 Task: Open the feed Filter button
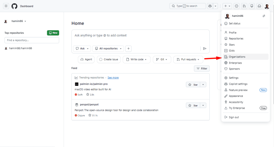(202, 68)
